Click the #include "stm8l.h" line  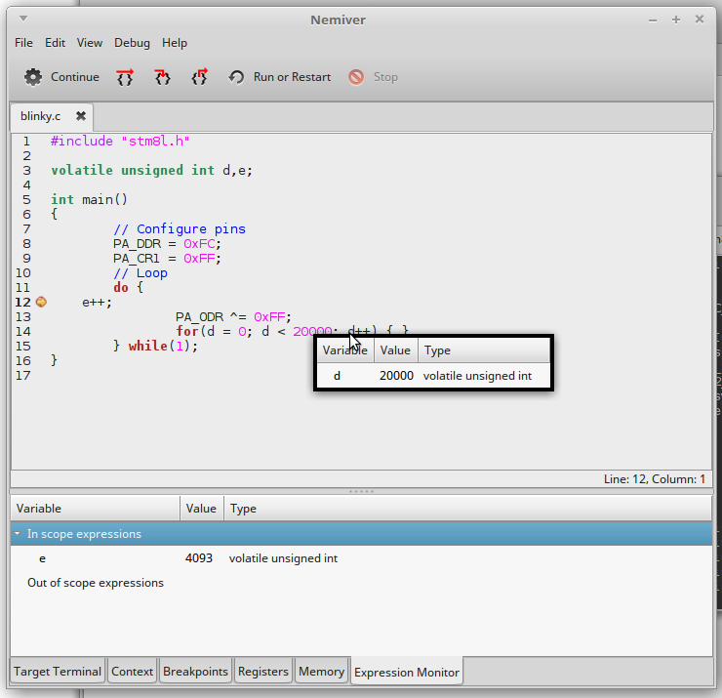pyautogui.click(x=120, y=141)
